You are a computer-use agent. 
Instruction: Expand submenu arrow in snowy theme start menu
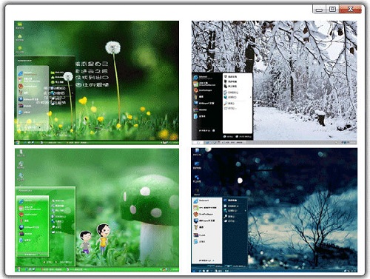(x=251, y=97)
